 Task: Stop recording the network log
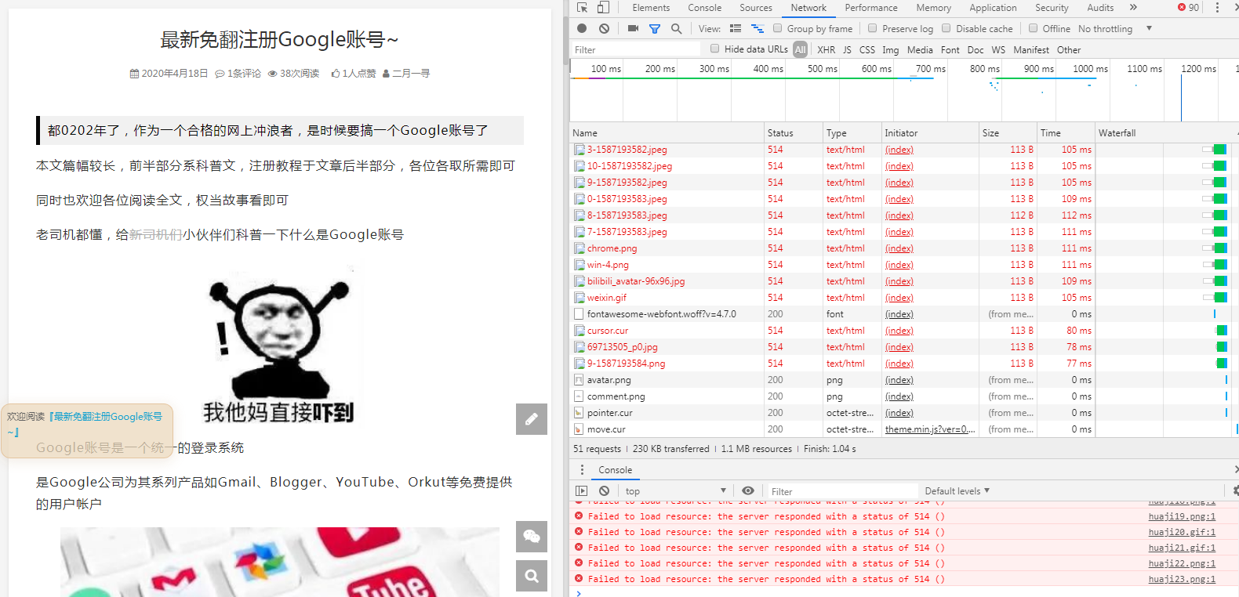point(582,29)
